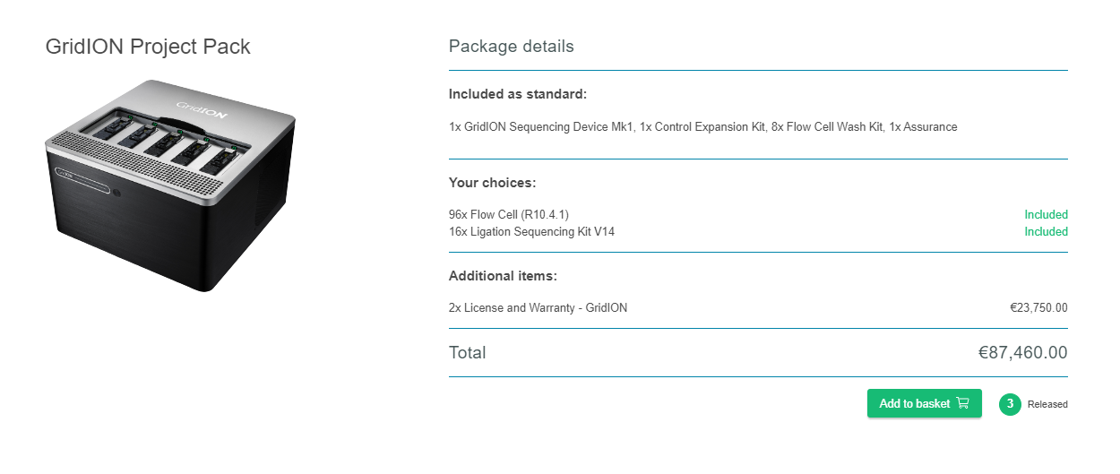Screen dimensions: 1120x474
Task: Click the standard included items description text
Action: click(x=702, y=127)
